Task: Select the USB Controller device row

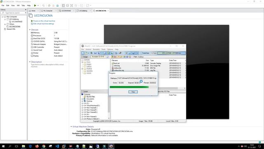Action: tap(49, 47)
